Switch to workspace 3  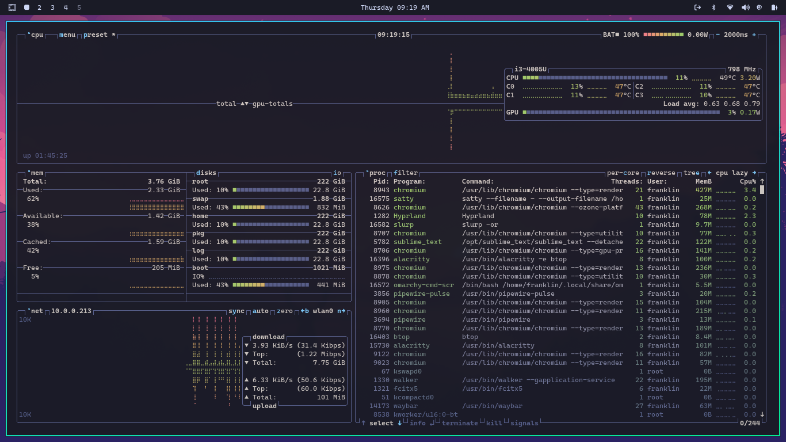(x=52, y=7)
